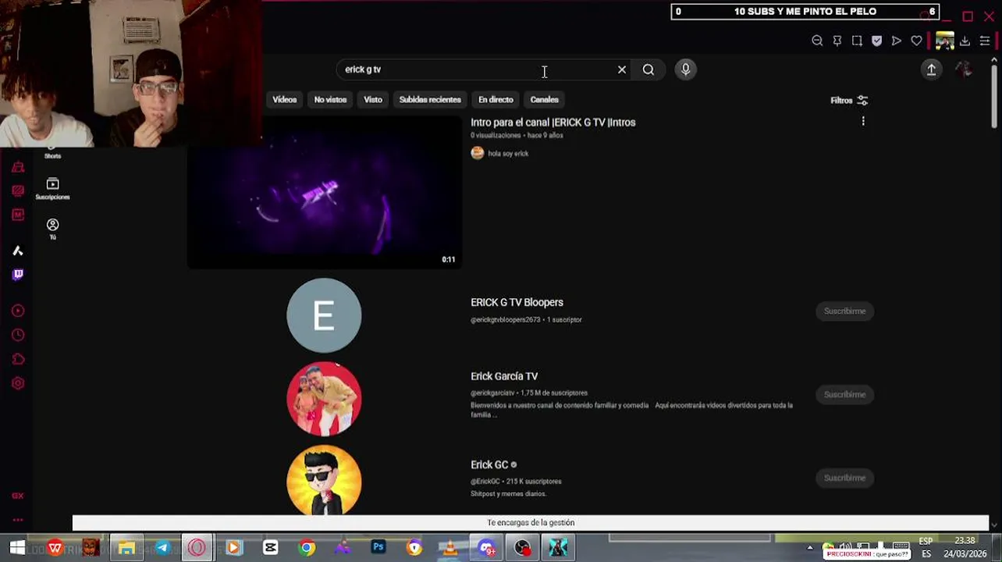This screenshot has width=1002, height=562.
Task: Open Google Chrome from the taskbar
Action: point(307,548)
